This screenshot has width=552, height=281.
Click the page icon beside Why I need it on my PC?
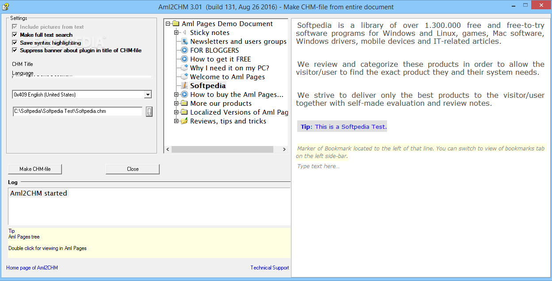184,68
